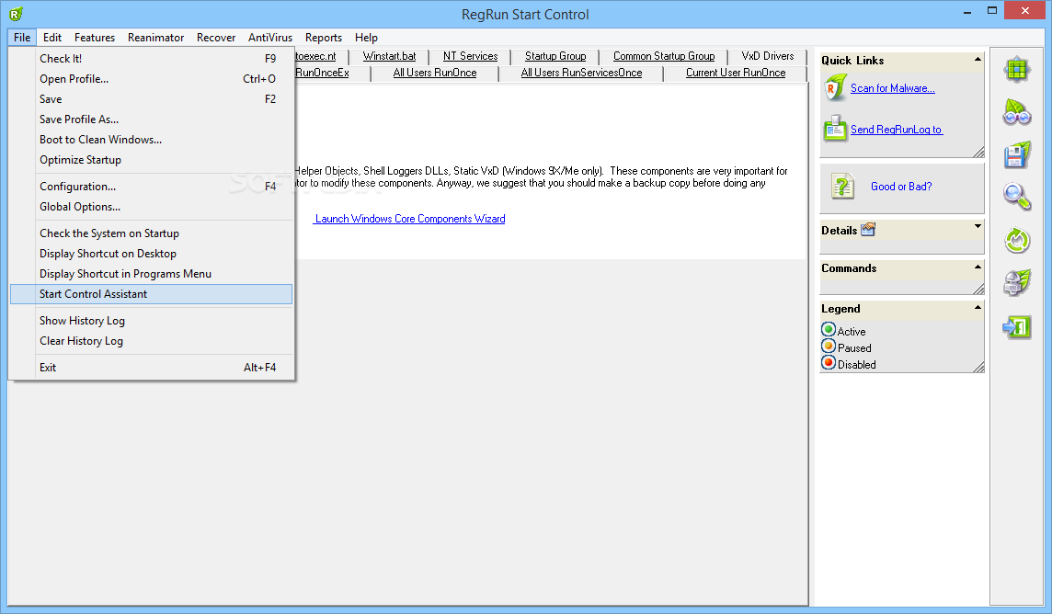Select Check It! from the File menu
This screenshot has width=1052, height=614.
click(x=151, y=58)
